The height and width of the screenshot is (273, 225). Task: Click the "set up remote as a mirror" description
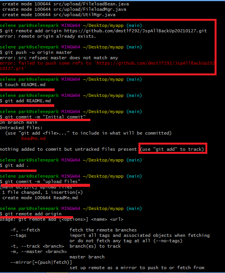coord(137,268)
